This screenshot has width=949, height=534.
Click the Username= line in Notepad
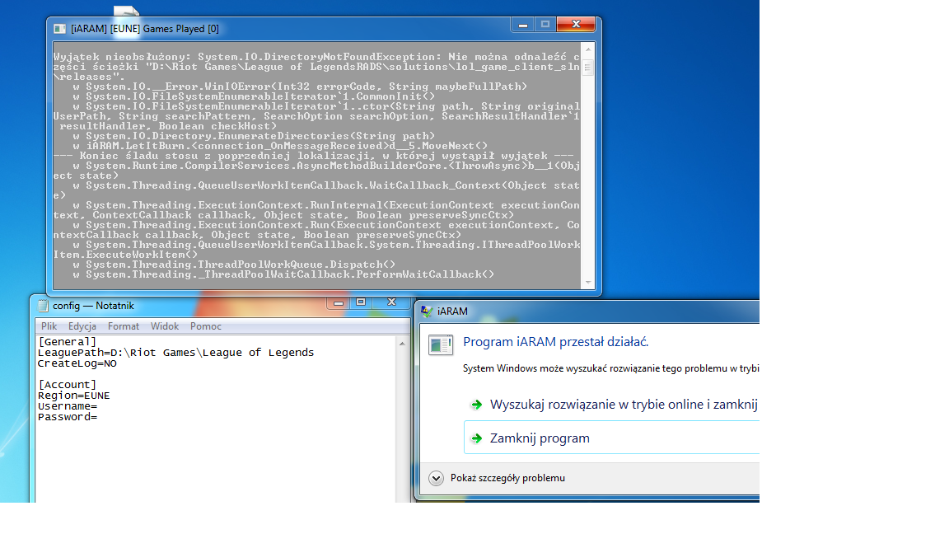tap(68, 406)
